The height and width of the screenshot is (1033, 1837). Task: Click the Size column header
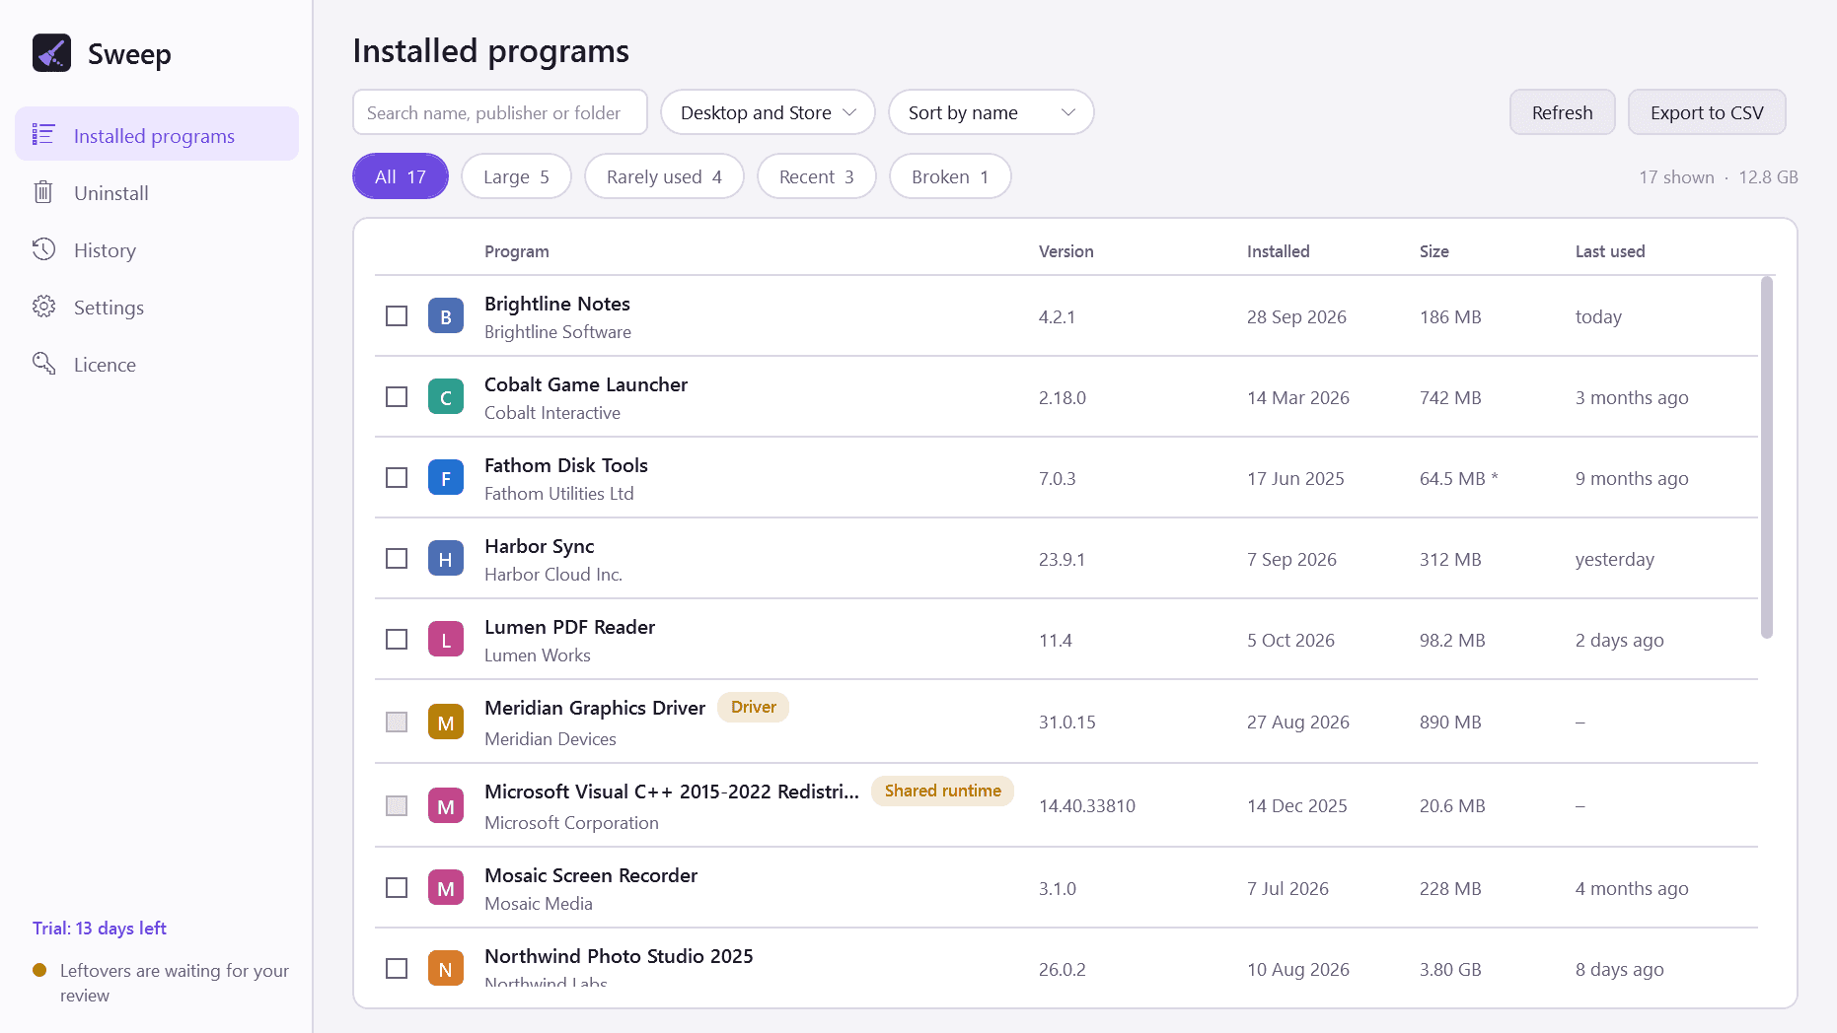coord(1433,251)
